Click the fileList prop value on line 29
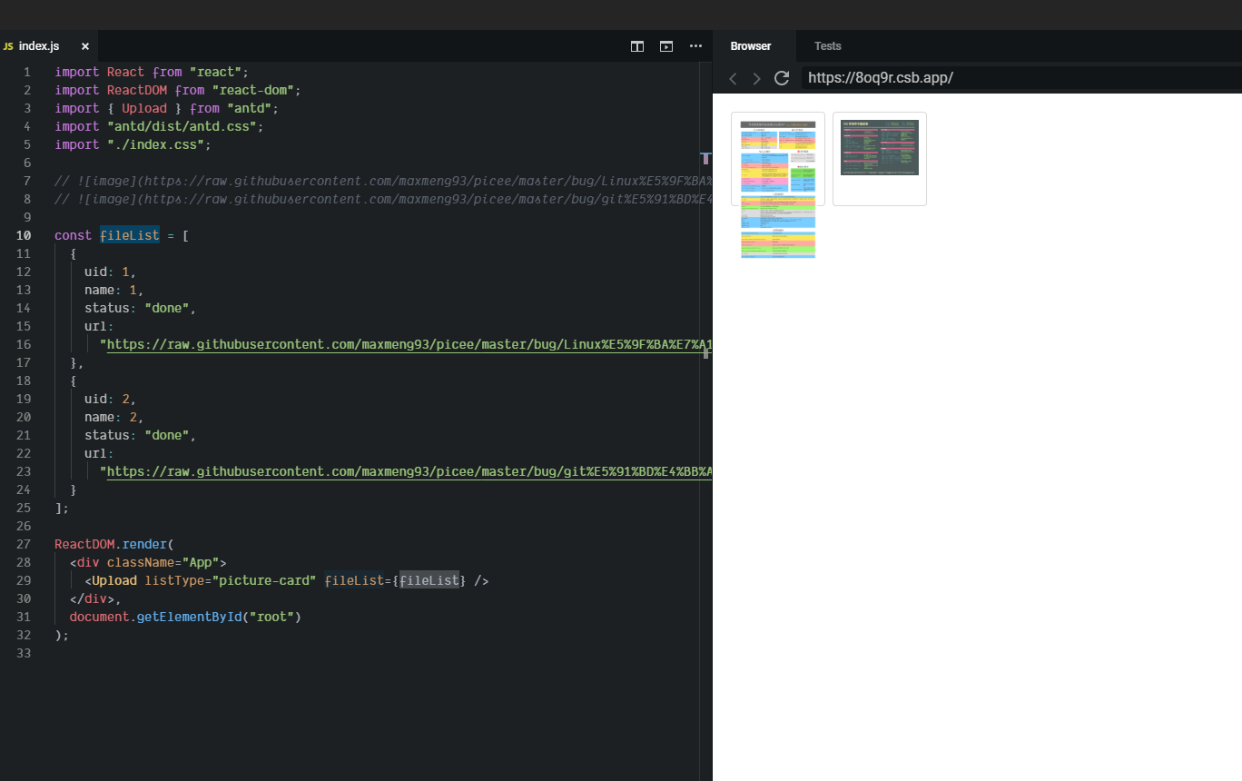 (x=429, y=580)
